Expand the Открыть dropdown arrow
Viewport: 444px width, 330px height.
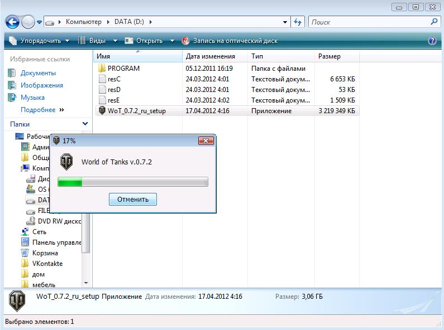coord(172,41)
